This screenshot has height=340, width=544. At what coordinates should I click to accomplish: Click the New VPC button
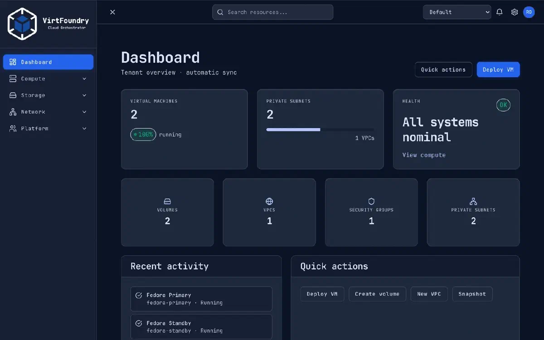point(429,294)
